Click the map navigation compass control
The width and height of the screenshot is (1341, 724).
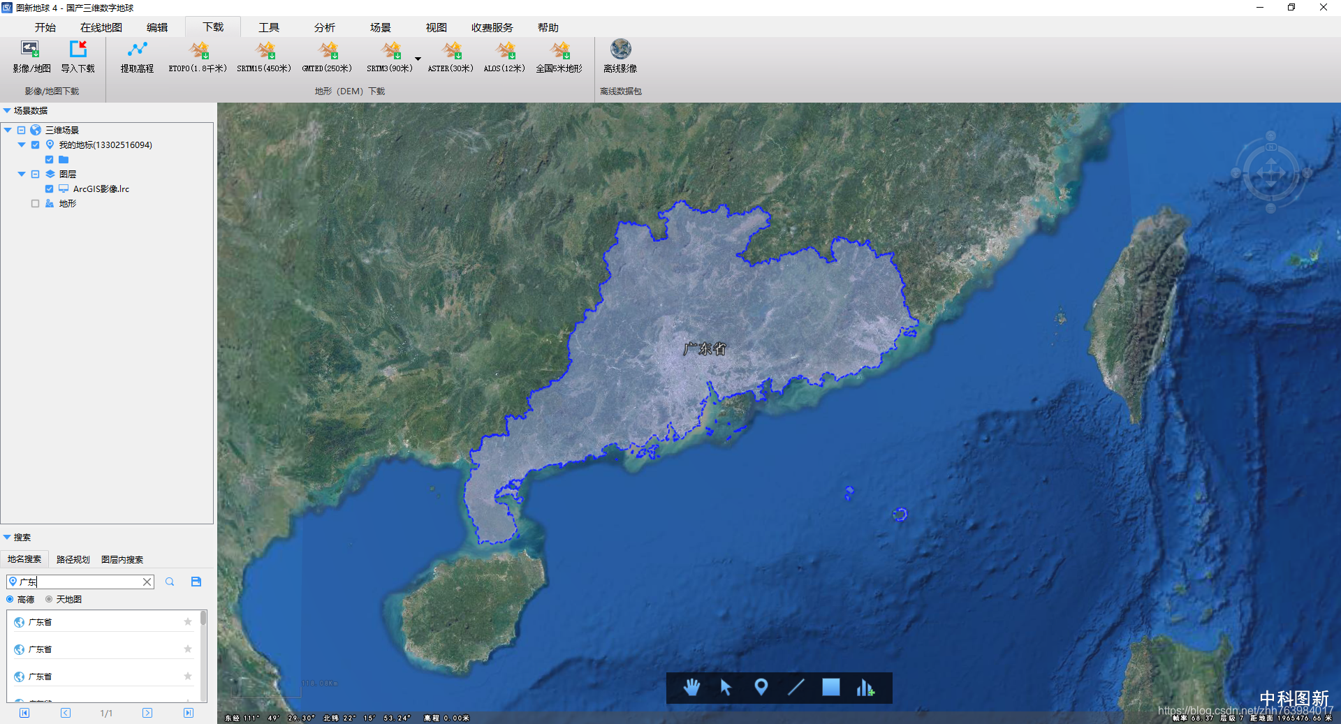1271,172
